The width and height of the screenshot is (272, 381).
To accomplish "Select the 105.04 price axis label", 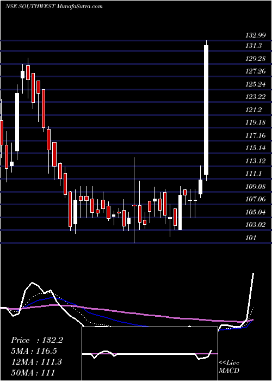I will [x=256, y=212].
